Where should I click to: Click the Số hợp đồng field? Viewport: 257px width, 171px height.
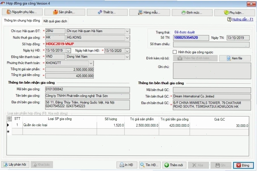(x=88, y=44)
